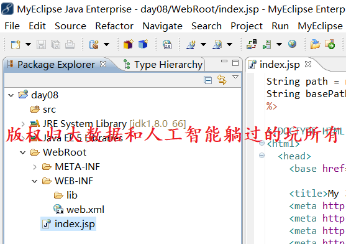Toggle Link with Editor in Package Explorer
Viewport: 346px width, 244px height.
(x=222, y=80)
